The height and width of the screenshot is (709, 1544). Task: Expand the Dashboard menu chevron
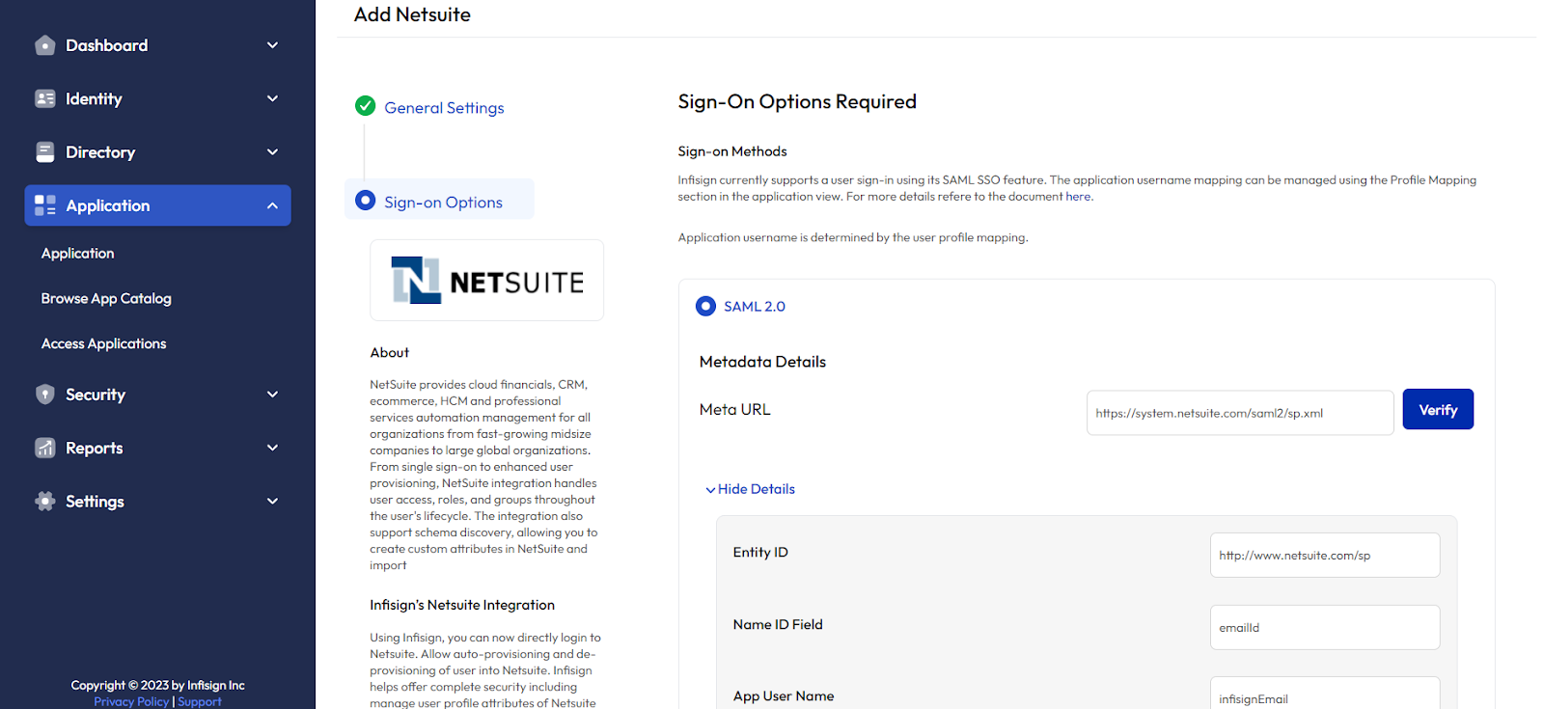[x=272, y=45]
